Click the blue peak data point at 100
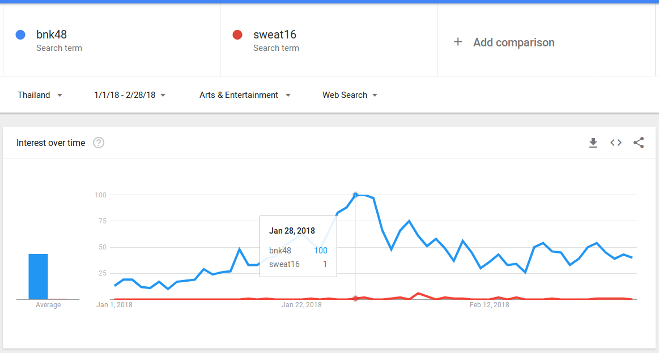Viewport: 659px width, 353px height. pyautogui.click(x=355, y=195)
